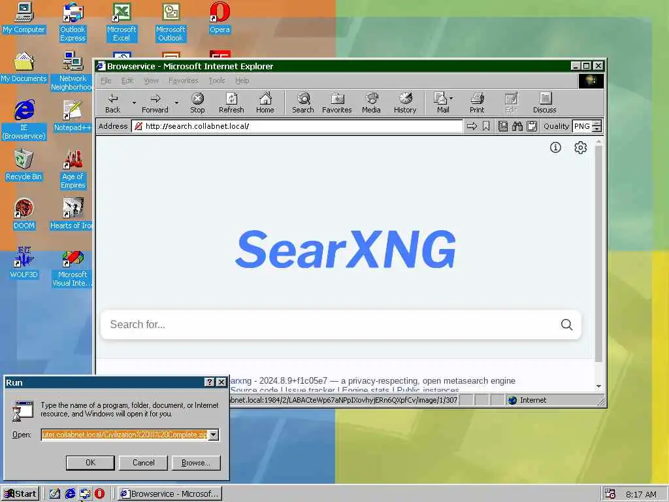Screen dimensions: 669x502
Task: Select IE (Browservice) desktop shortcut
Action: click(x=24, y=120)
